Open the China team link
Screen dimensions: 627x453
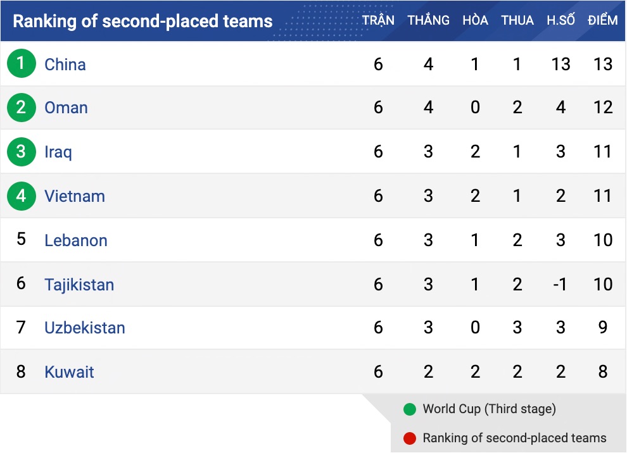(x=65, y=65)
